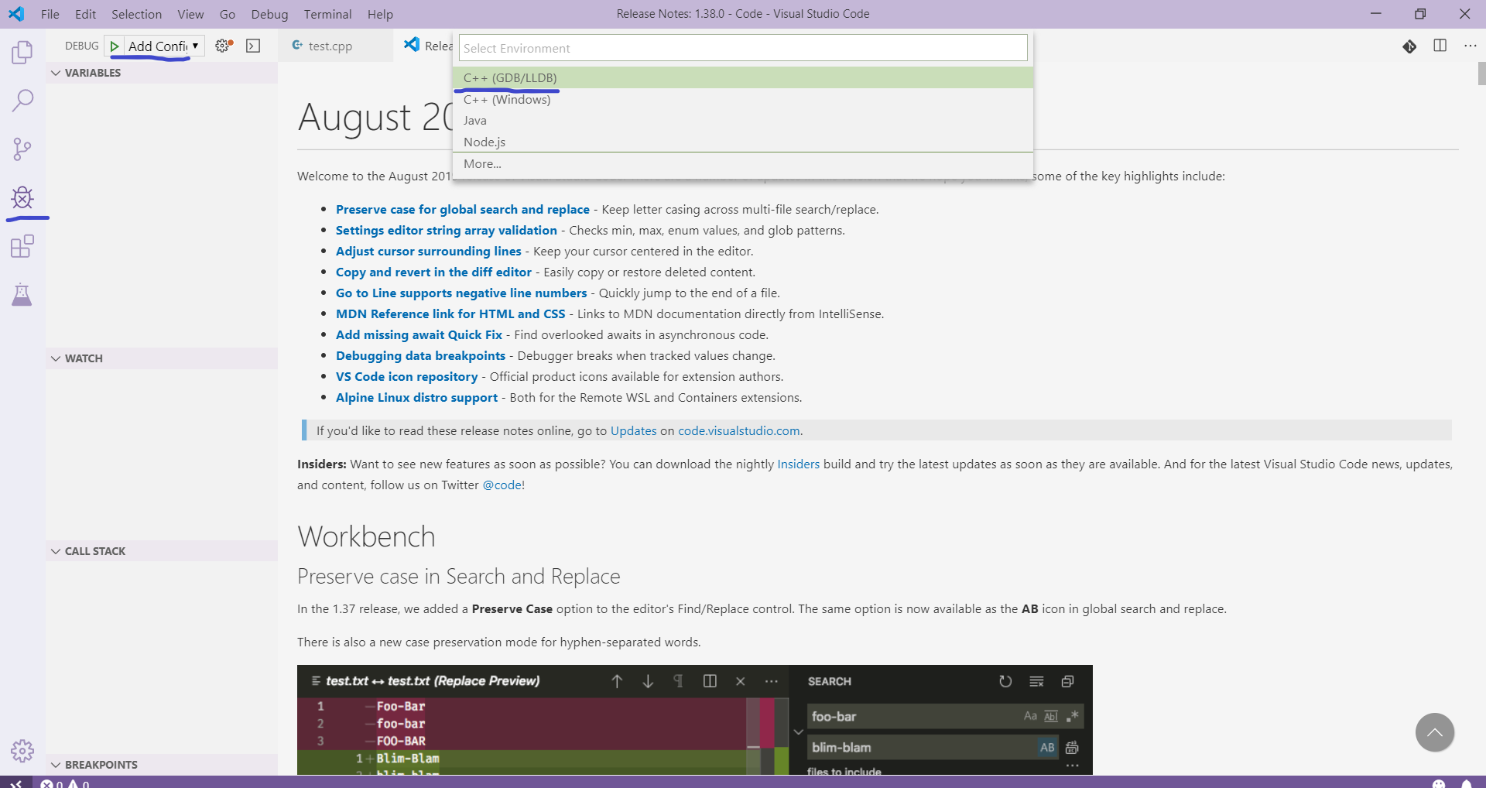Open Settings editor string array validation link
The image size is (1486, 788).
[x=447, y=231]
